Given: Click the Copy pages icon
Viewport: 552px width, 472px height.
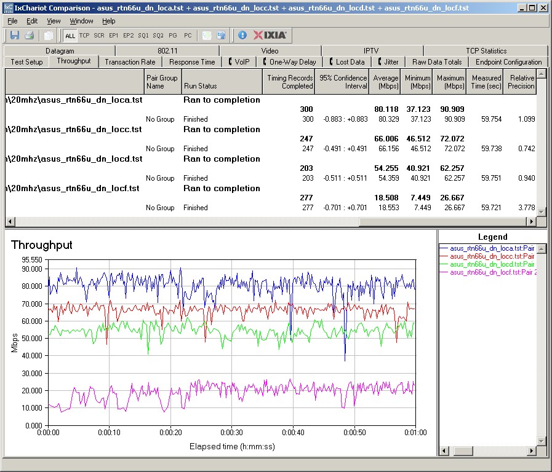Looking at the screenshot, I should pos(48,35).
